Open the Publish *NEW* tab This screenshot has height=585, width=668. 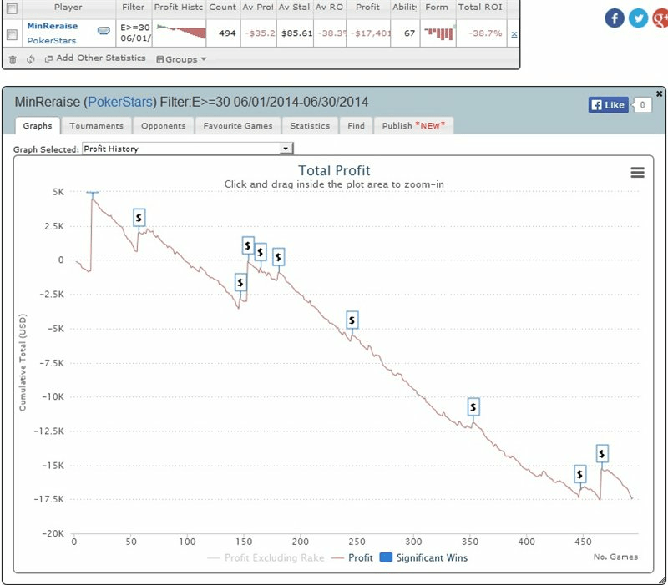(413, 126)
